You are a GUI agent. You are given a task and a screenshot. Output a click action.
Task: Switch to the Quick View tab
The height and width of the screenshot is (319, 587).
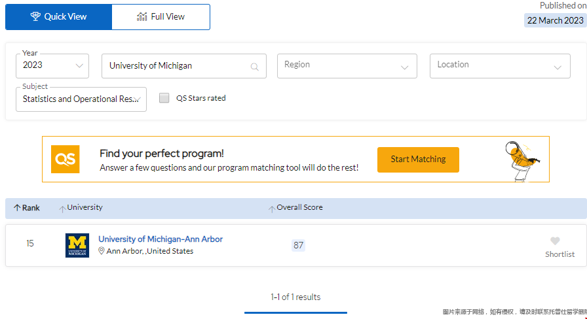pos(58,17)
